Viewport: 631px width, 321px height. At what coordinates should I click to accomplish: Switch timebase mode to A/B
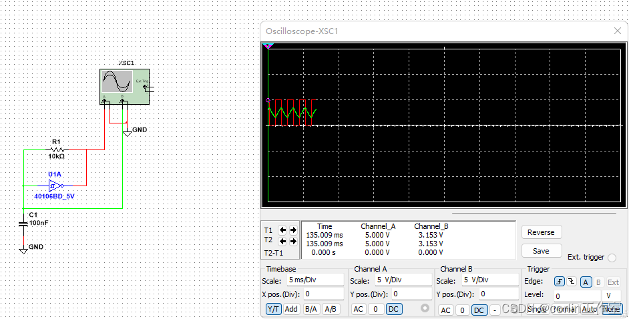point(331,309)
